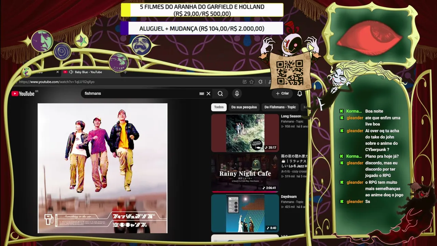Viewport: 437px width, 246px height.
Task: Click the '958 mil' view count text
Action: (290, 127)
